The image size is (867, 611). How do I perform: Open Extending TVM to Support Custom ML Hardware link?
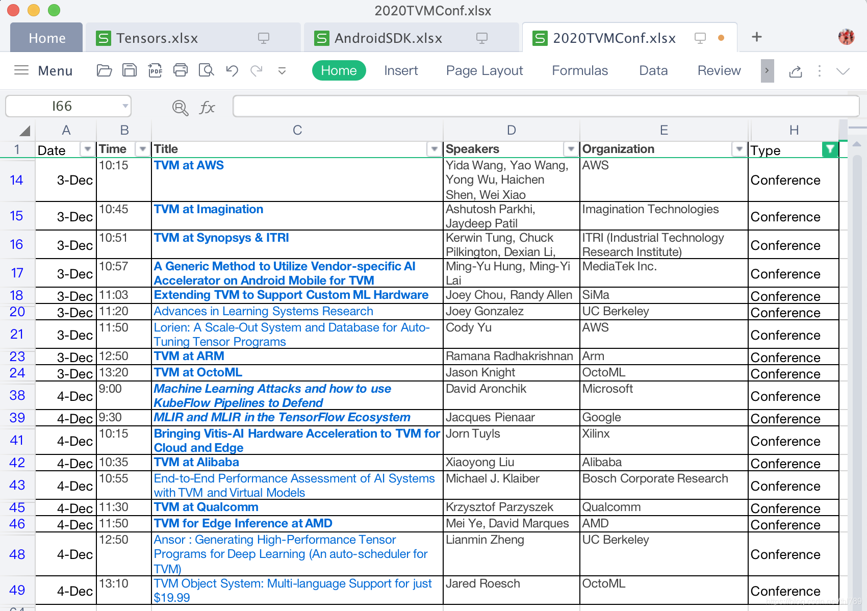click(291, 295)
